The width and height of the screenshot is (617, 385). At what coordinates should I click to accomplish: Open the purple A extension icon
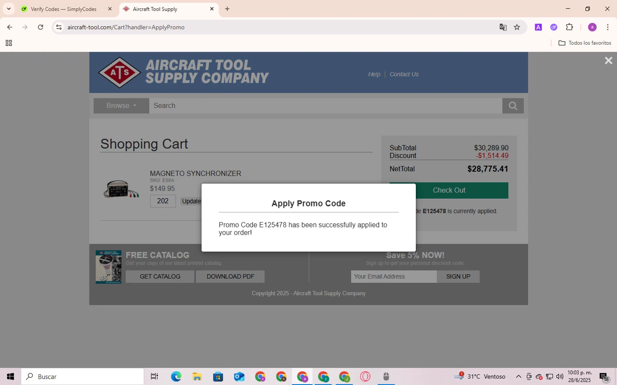click(538, 27)
